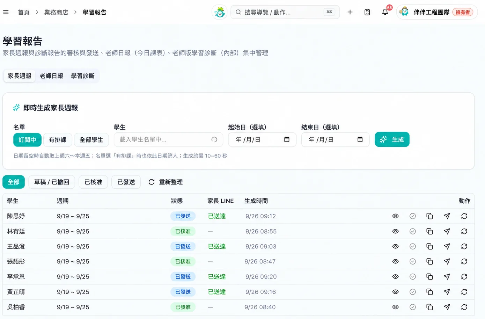
Task: Copy 李承恩's report with copy icon
Action: pos(429,277)
